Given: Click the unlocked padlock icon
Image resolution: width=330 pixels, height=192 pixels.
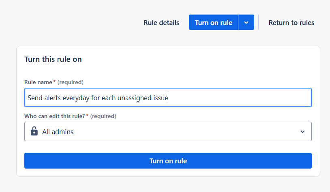Looking at the screenshot, I should [x=34, y=131].
